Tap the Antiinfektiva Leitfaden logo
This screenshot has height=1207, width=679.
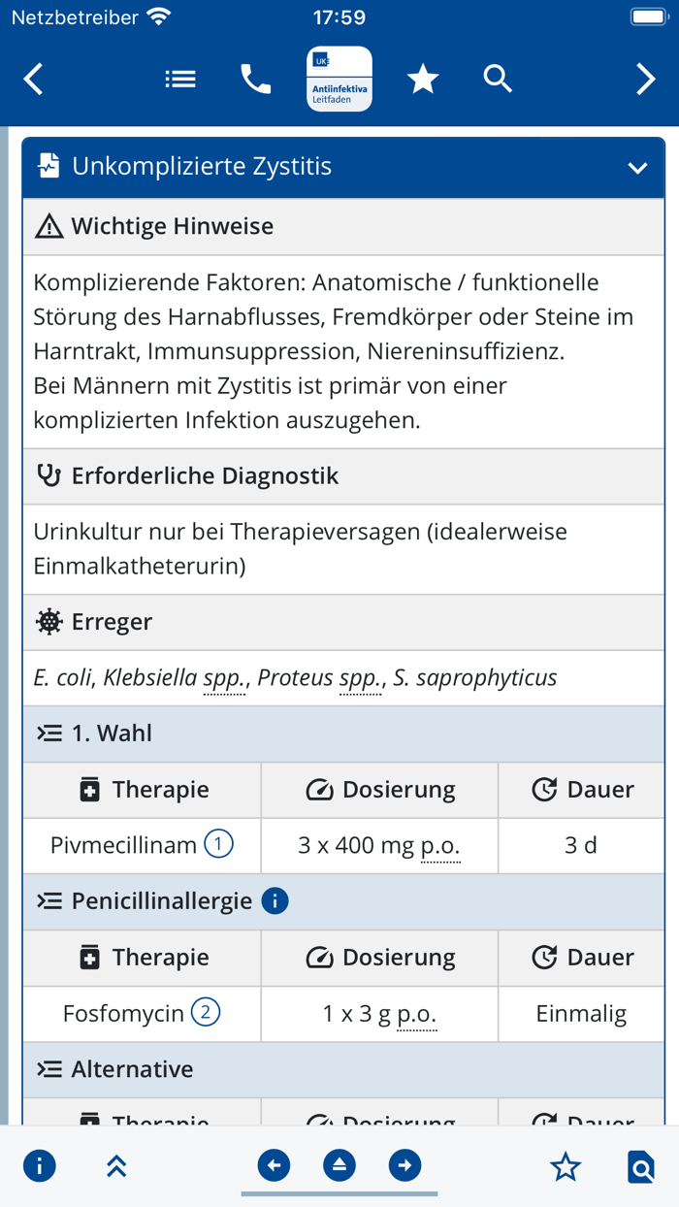(339, 79)
